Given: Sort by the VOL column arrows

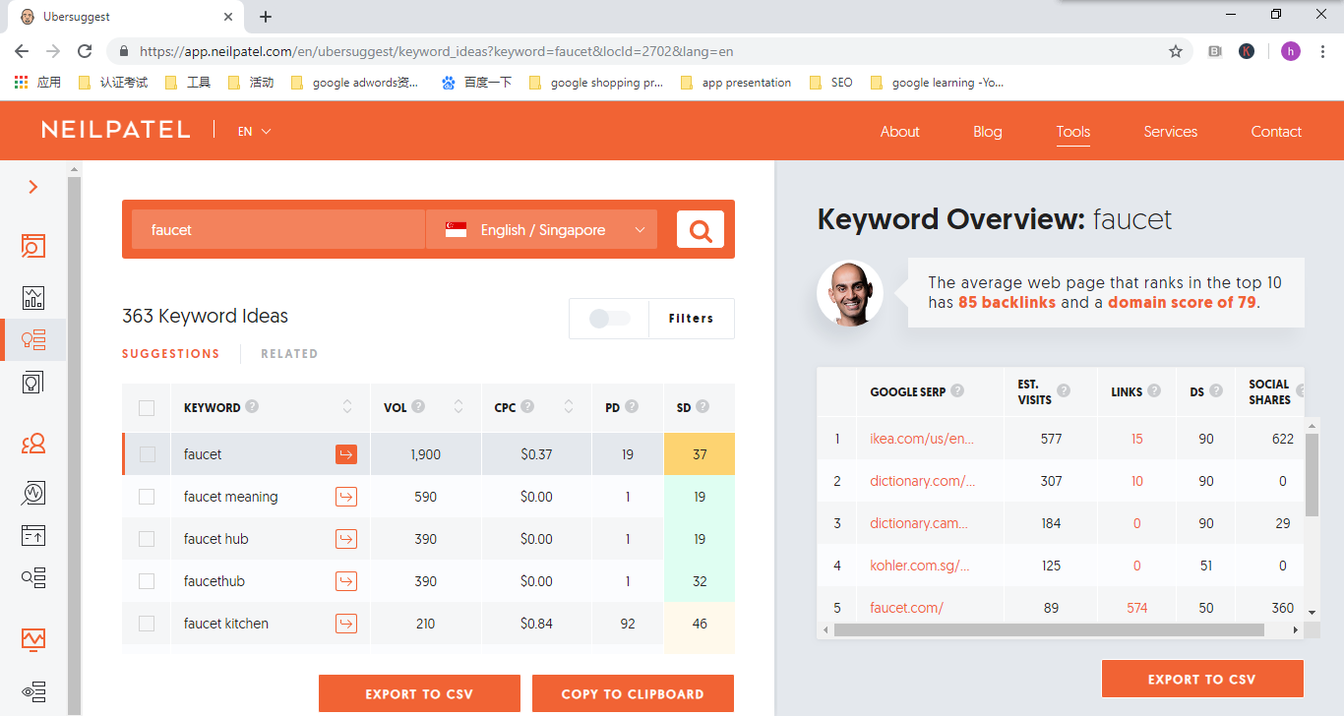Looking at the screenshot, I should [x=458, y=407].
